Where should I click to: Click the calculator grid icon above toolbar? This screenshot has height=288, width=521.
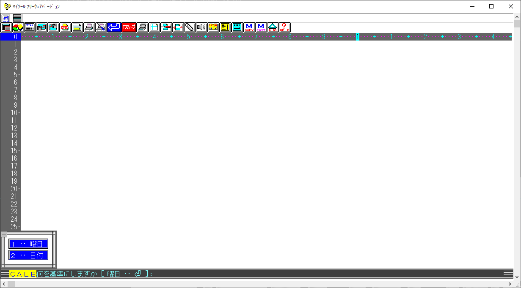(6, 18)
